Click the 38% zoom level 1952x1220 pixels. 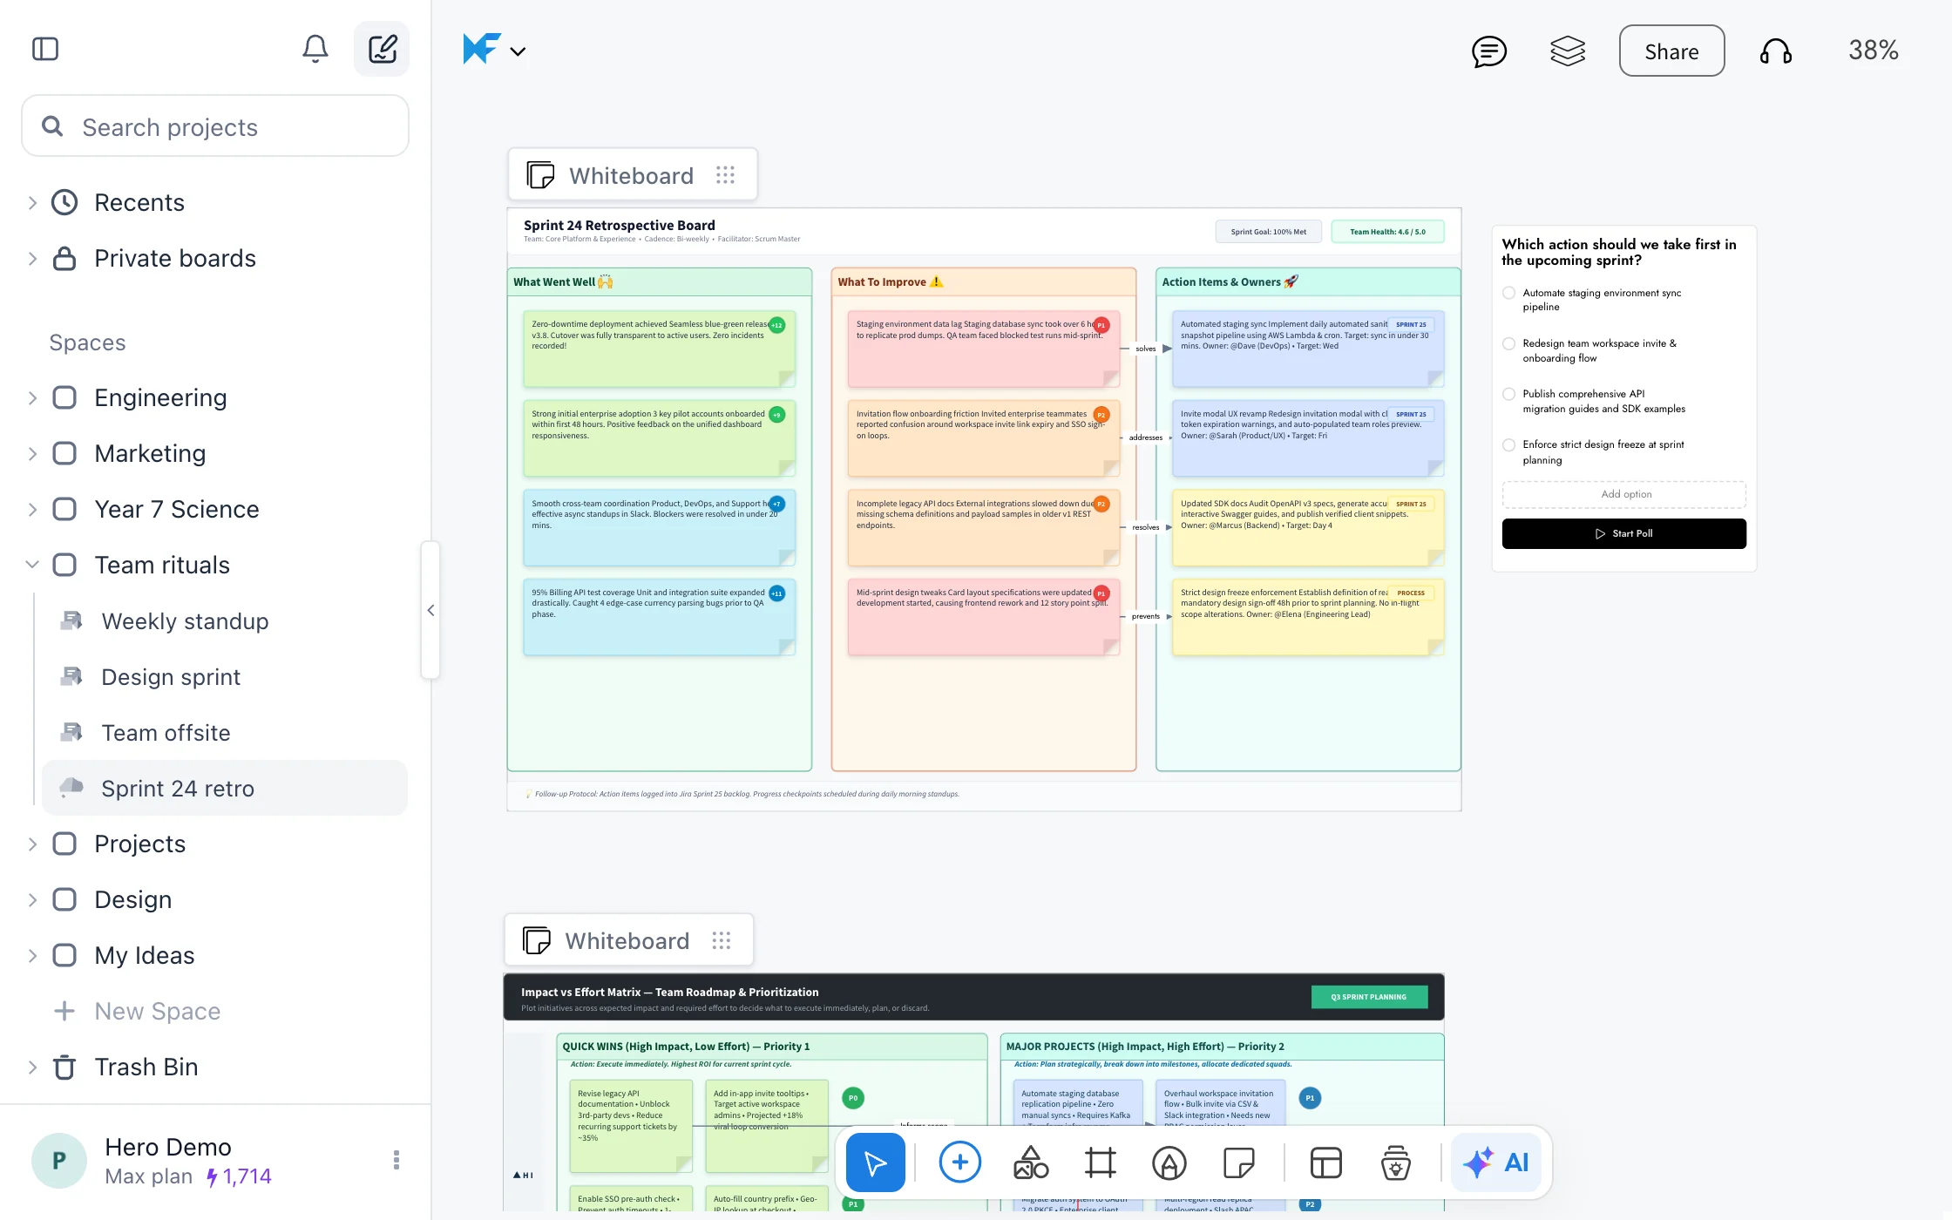click(1874, 51)
